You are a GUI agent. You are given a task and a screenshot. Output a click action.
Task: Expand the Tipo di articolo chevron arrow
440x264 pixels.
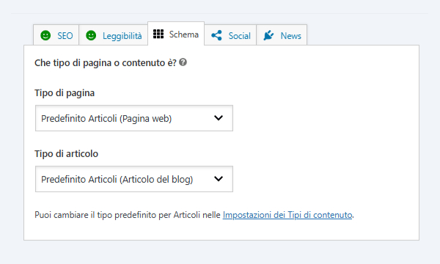tap(219, 179)
